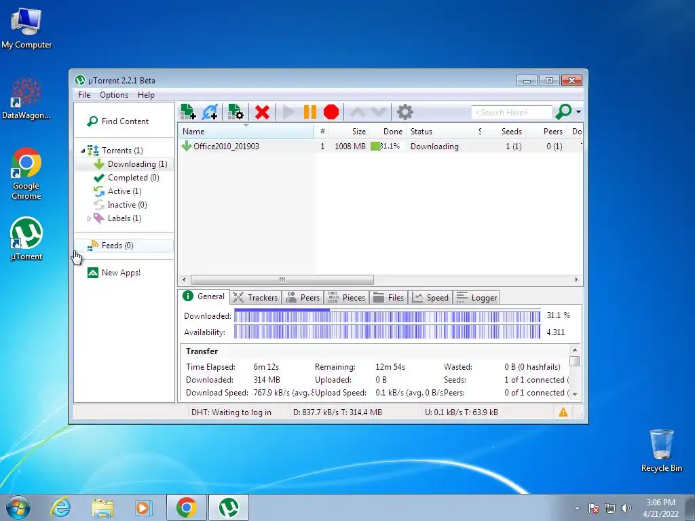Switch to the Pieces tab
This screenshot has width=695, height=521.
tap(347, 298)
